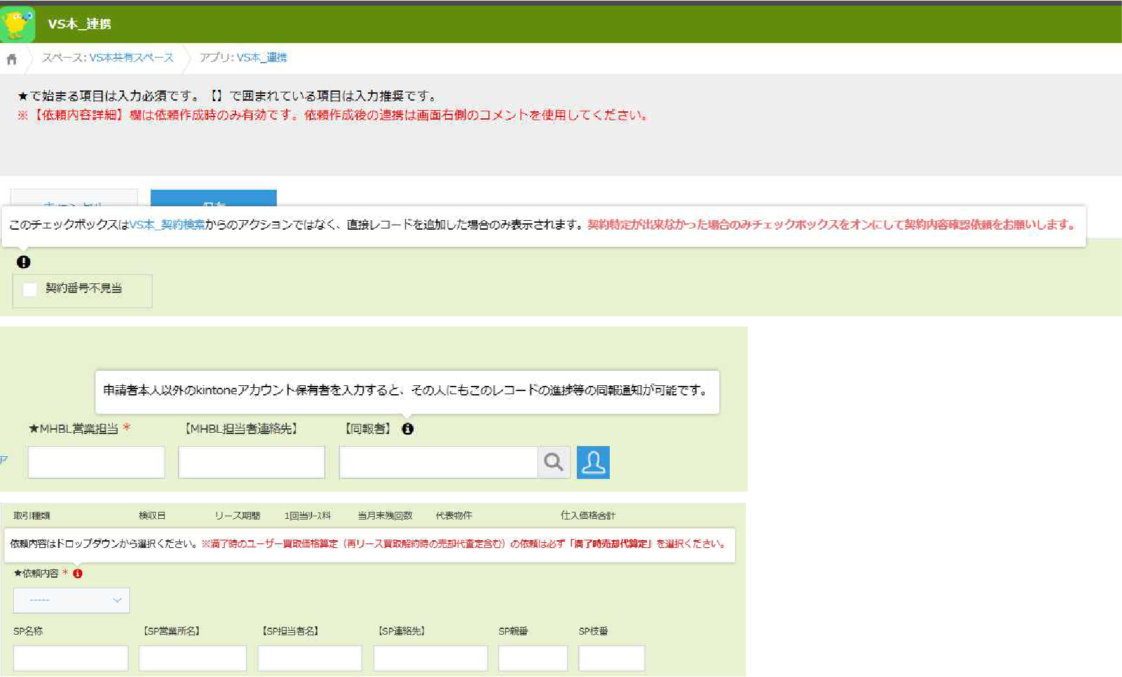Click the 【SP営業所名】 text field
The height and width of the screenshot is (677, 1122).
point(192,658)
